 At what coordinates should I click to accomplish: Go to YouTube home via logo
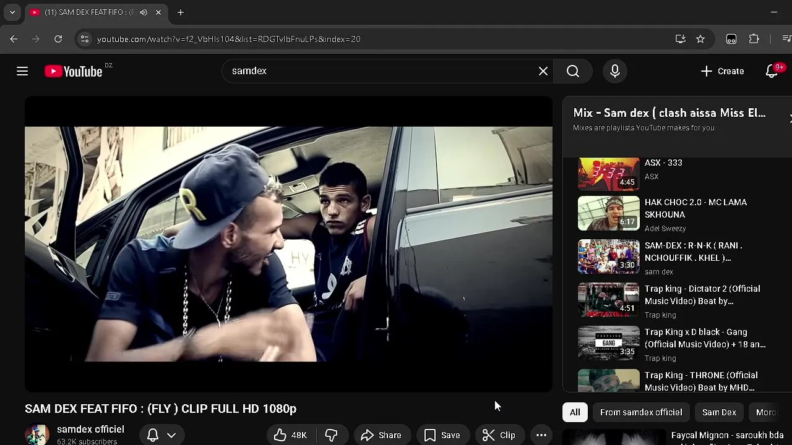tap(73, 71)
